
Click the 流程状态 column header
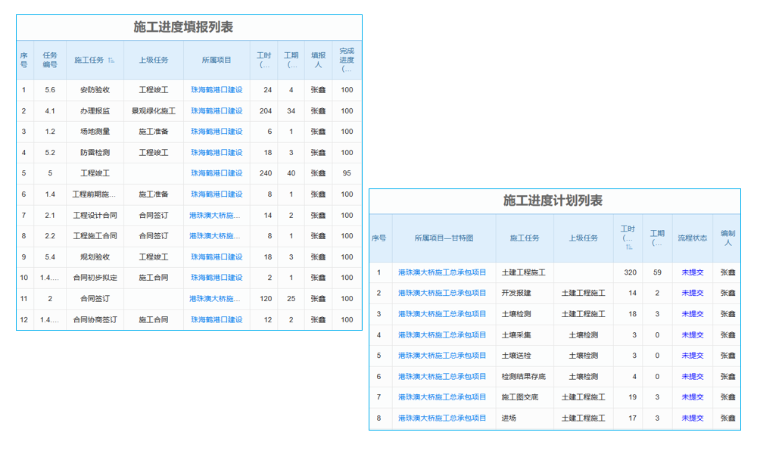pos(691,238)
